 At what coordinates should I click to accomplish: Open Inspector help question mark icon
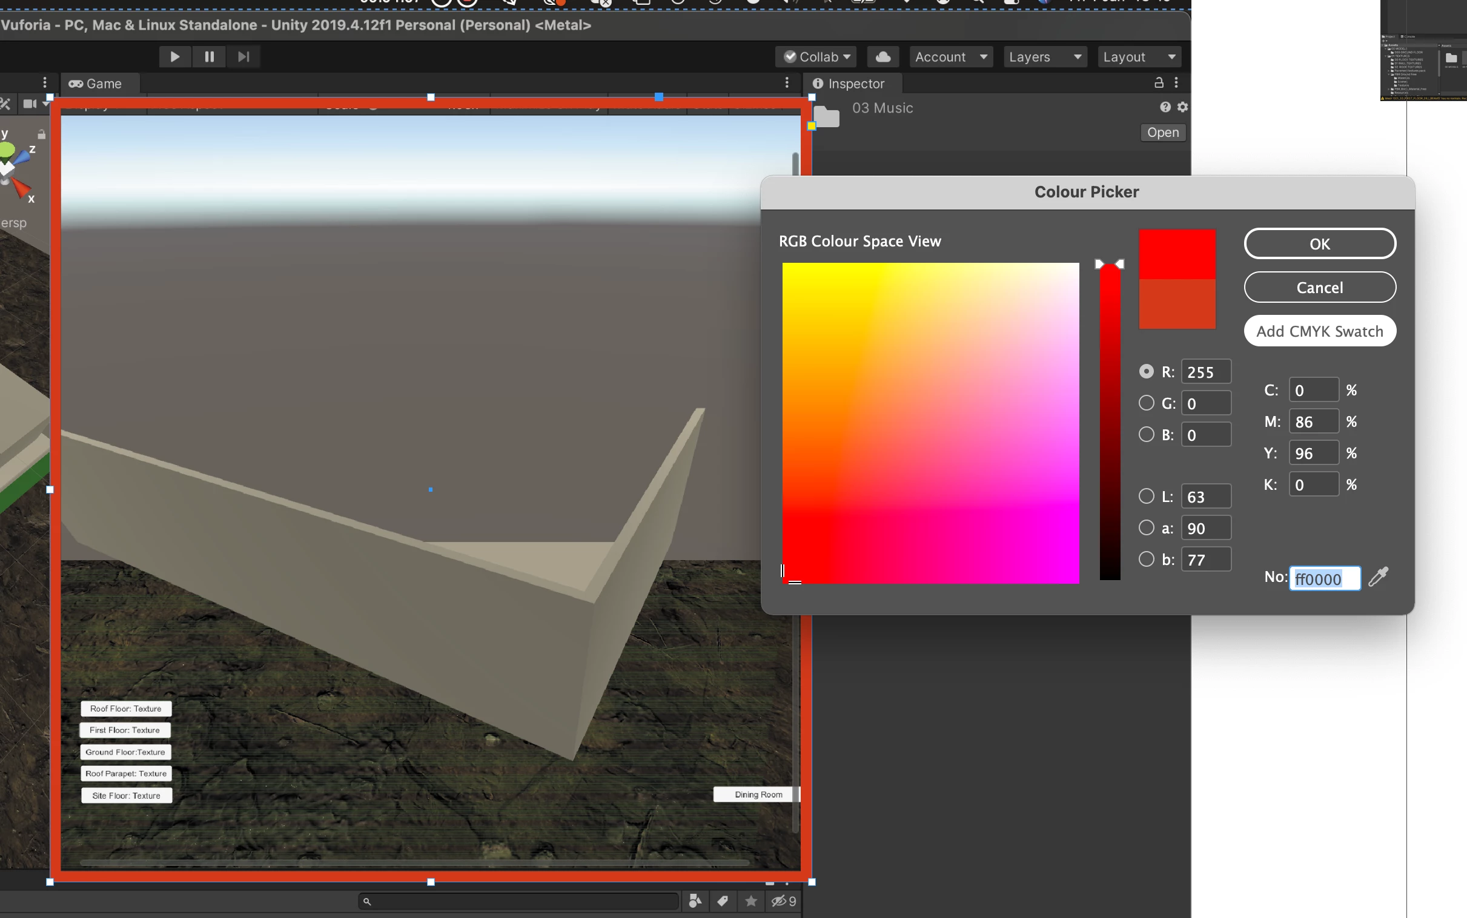coord(1165,107)
